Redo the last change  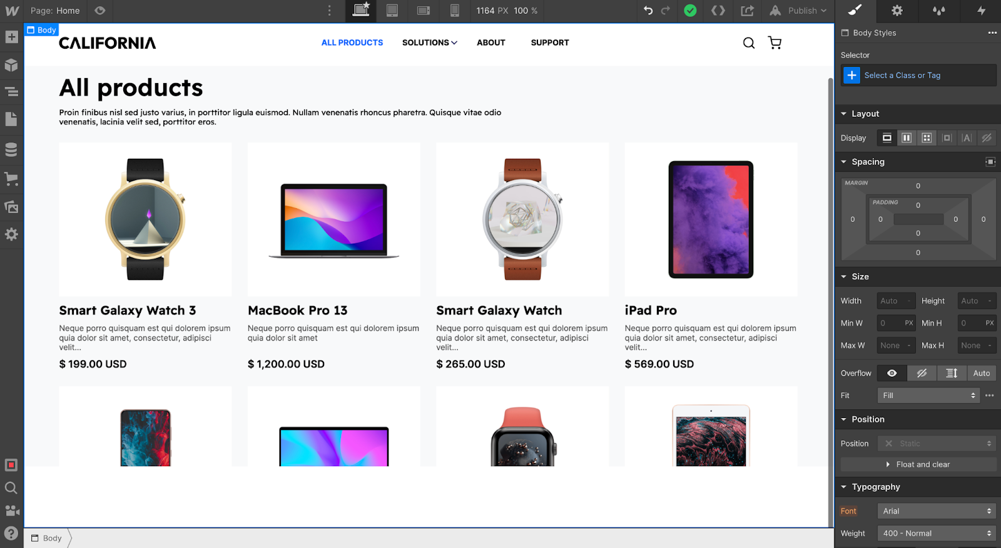pyautogui.click(x=666, y=11)
